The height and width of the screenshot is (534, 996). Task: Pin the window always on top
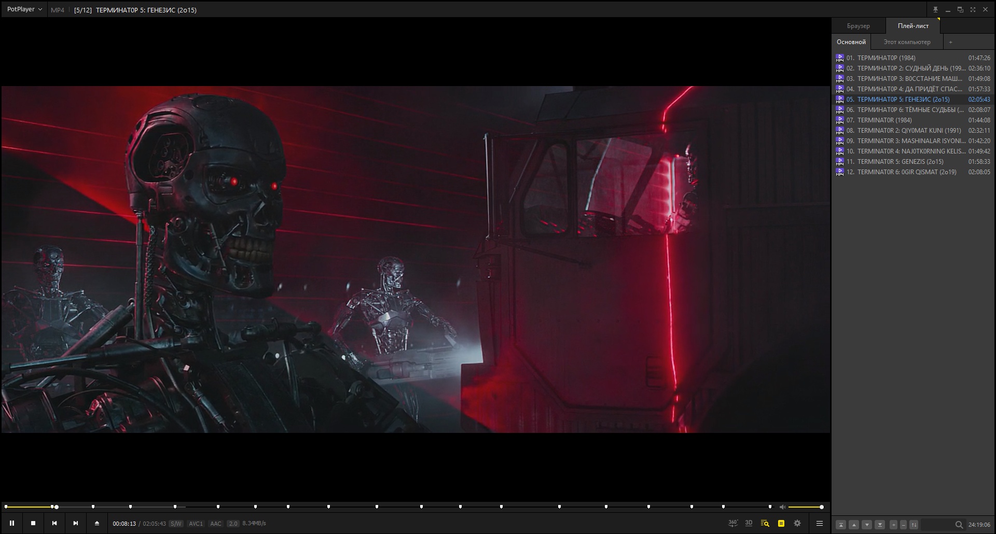pyautogui.click(x=935, y=9)
